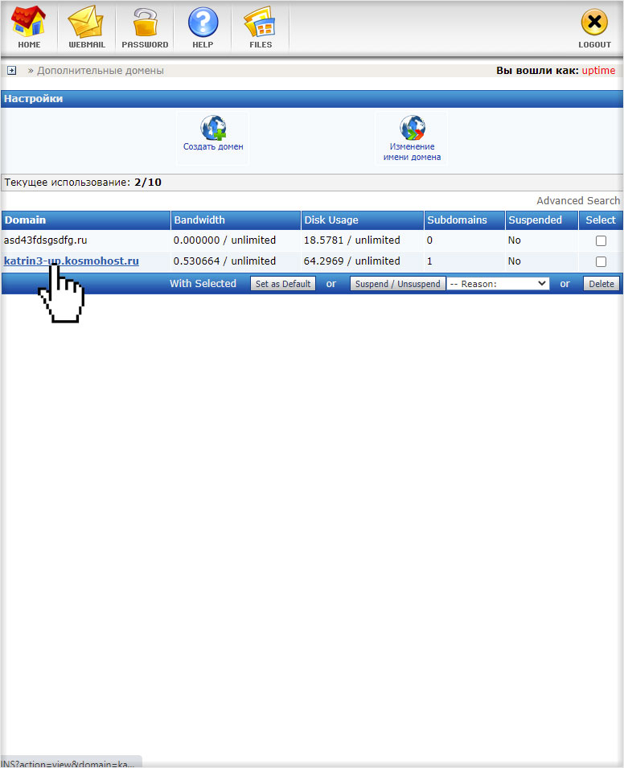Open the Reason dropdown

(x=498, y=284)
